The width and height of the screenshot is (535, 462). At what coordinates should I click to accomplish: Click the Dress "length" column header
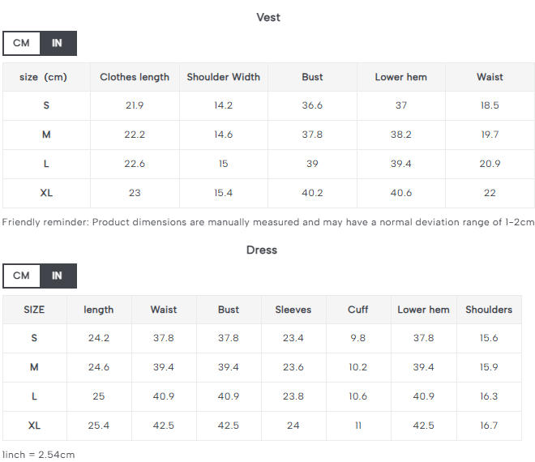pyautogui.click(x=99, y=310)
